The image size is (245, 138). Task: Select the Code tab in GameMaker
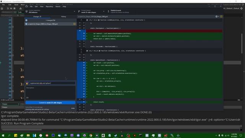tap(20, 12)
